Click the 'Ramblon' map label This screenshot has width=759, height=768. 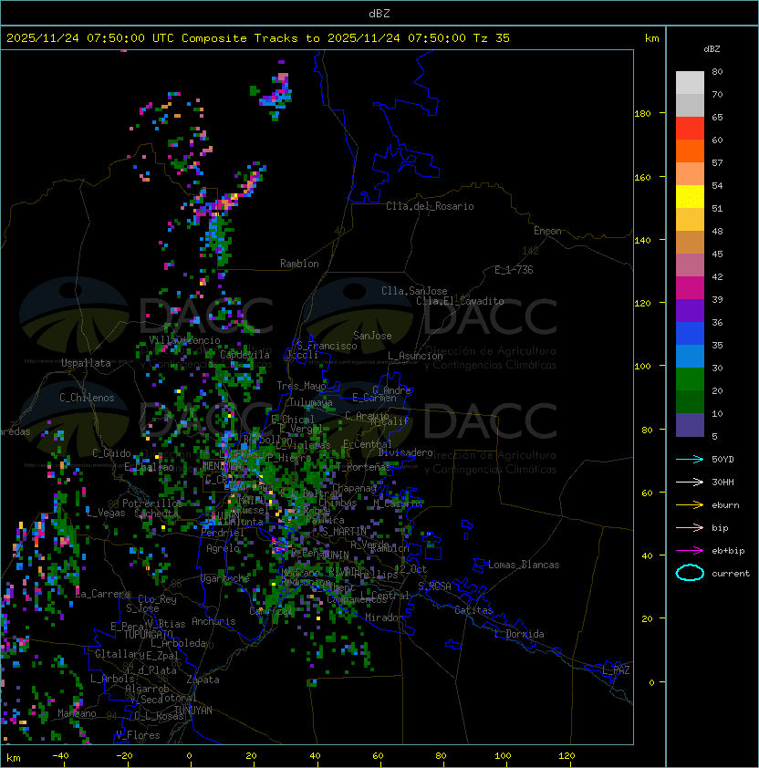pyautogui.click(x=299, y=264)
